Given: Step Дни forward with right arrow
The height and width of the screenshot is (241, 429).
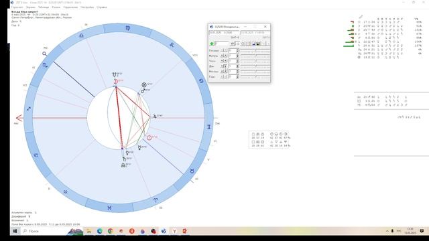Looking at the screenshot, I should (225, 66).
